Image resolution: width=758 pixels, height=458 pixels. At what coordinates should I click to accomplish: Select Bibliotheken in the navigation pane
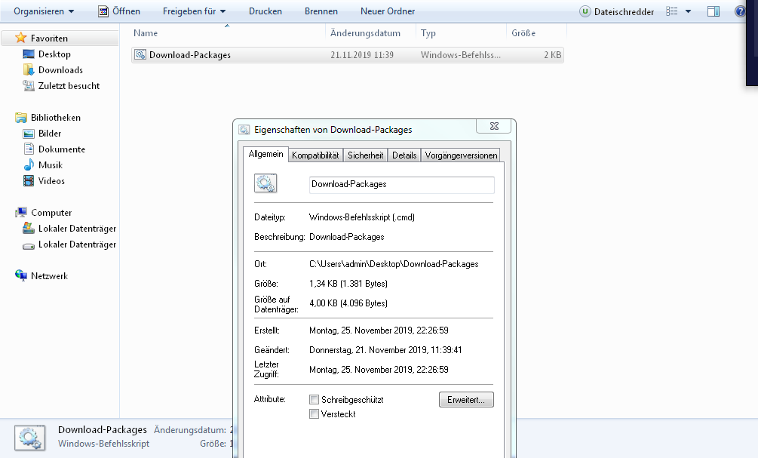click(x=56, y=118)
